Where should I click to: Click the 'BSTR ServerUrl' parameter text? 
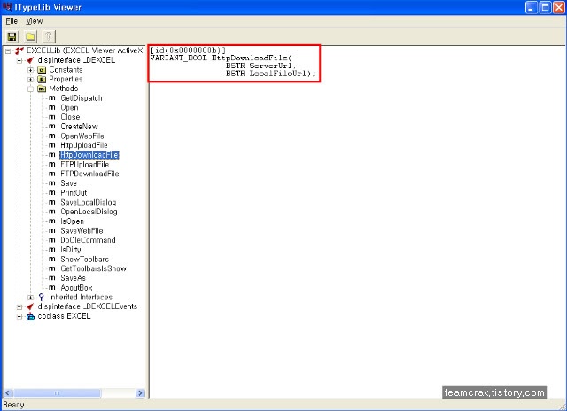[261, 66]
